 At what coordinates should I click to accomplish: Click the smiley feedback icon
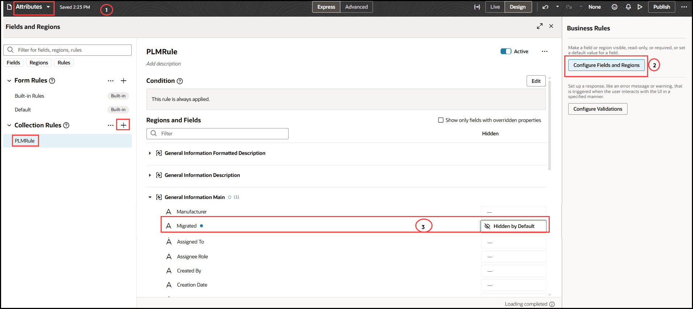click(x=615, y=7)
